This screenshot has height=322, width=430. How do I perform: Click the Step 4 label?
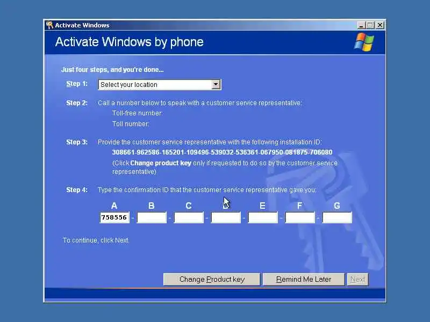[x=77, y=190]
